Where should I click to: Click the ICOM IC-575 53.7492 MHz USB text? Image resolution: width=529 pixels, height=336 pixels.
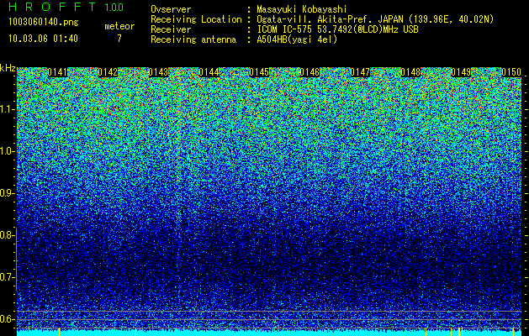point(337,29)
